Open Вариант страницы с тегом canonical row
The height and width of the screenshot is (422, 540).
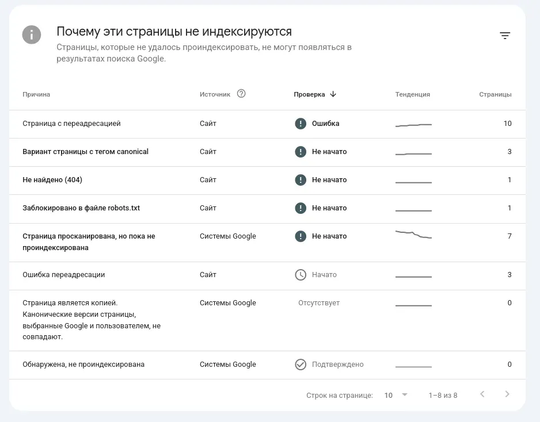(267, 152)
